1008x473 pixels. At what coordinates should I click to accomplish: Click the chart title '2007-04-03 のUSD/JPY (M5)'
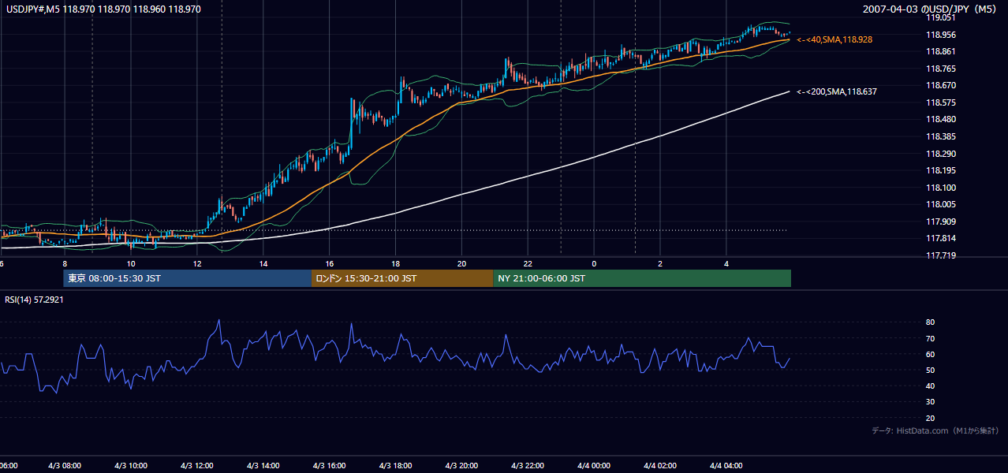pos(931,9)
